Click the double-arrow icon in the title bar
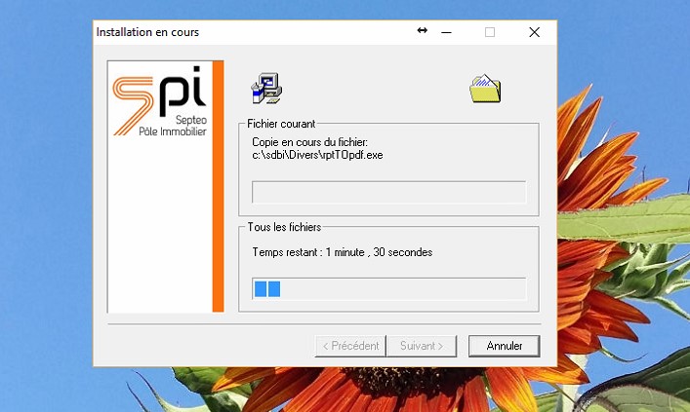The height and width of the screenshot is (412, 690). click(x=422, y=30)
